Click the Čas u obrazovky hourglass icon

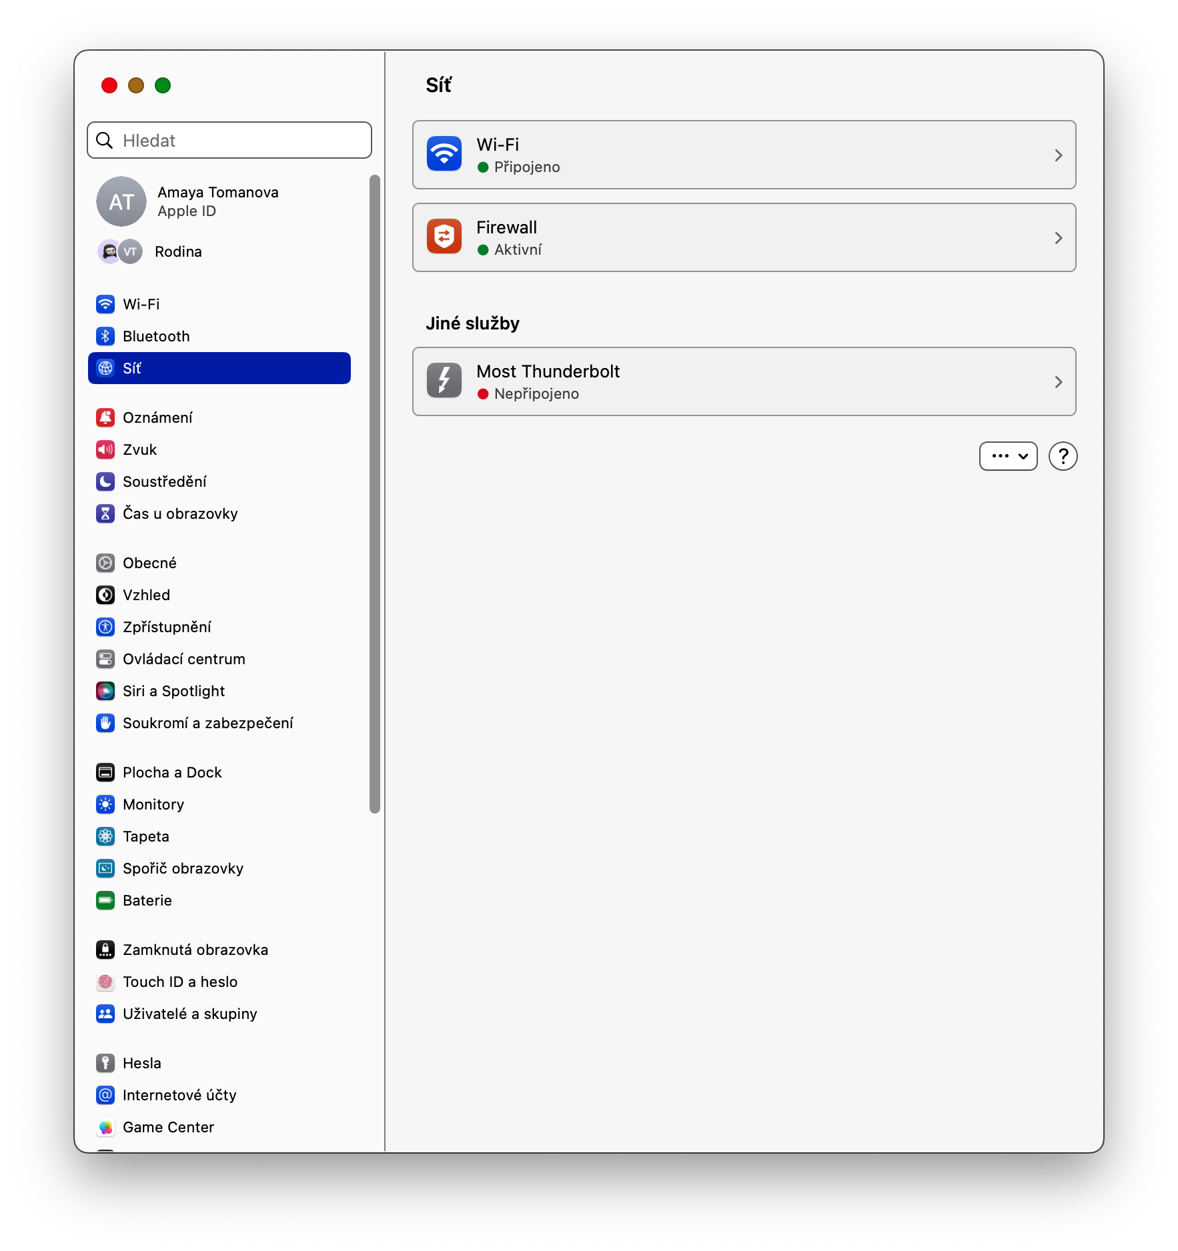[105, 513]
